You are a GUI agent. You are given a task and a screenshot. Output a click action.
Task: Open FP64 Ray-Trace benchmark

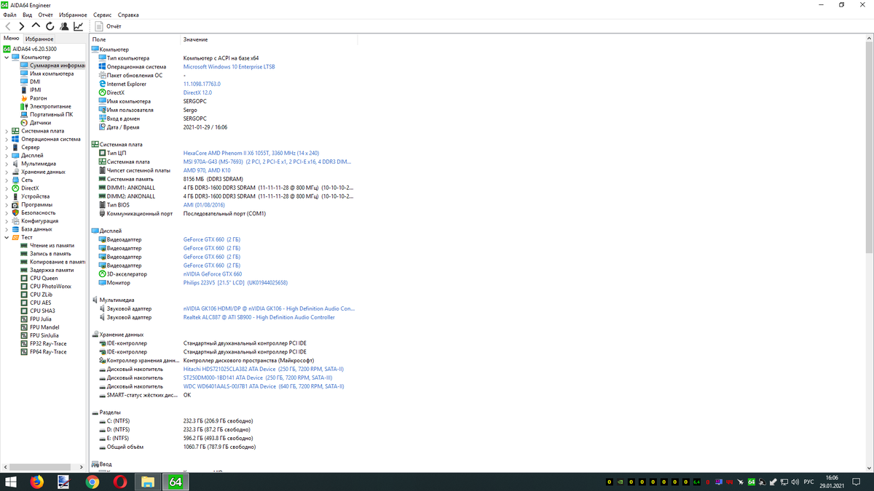click(x=48, y=352)
